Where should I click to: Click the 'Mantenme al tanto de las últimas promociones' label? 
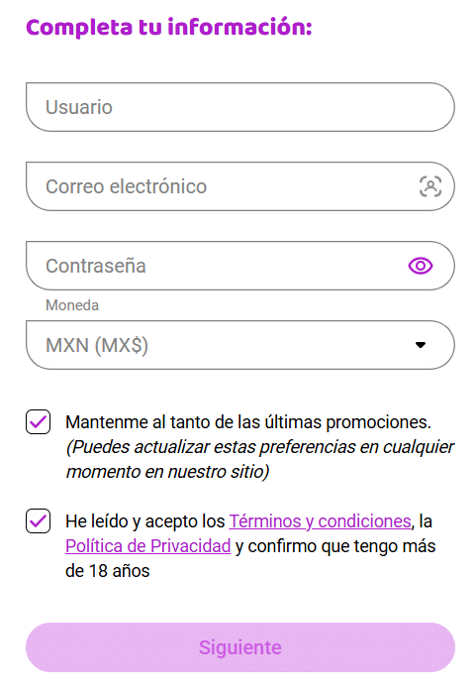point(248,422)
